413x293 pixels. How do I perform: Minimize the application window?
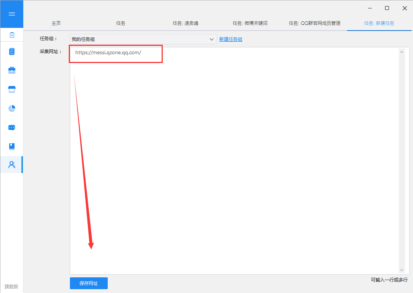pos(370,8)
